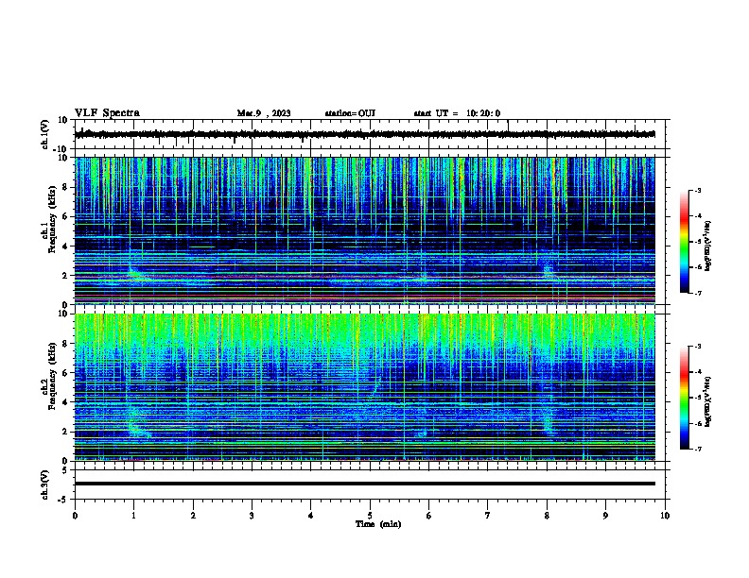
Task: Click the ch.1 colorbar '-3' label
Action: click(x=697, y=190)
